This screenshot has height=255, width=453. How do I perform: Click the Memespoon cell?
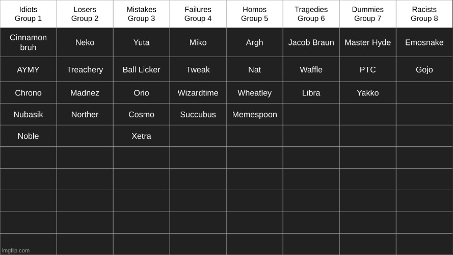coord(254,114)
